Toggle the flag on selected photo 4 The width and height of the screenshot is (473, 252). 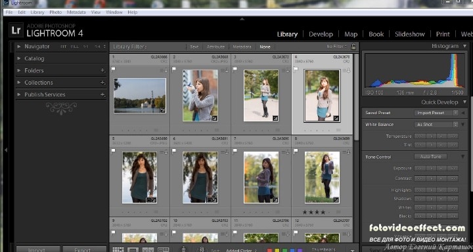point(296,70)
